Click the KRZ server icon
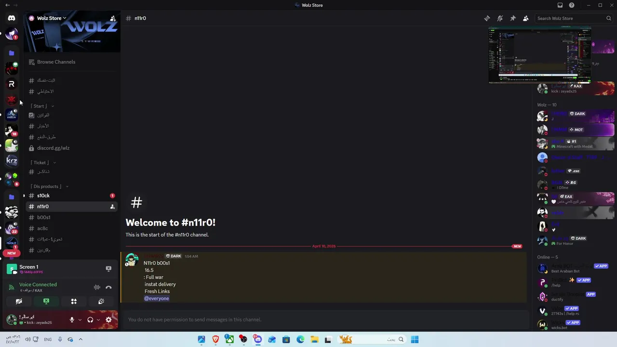 tap(12, 160)
